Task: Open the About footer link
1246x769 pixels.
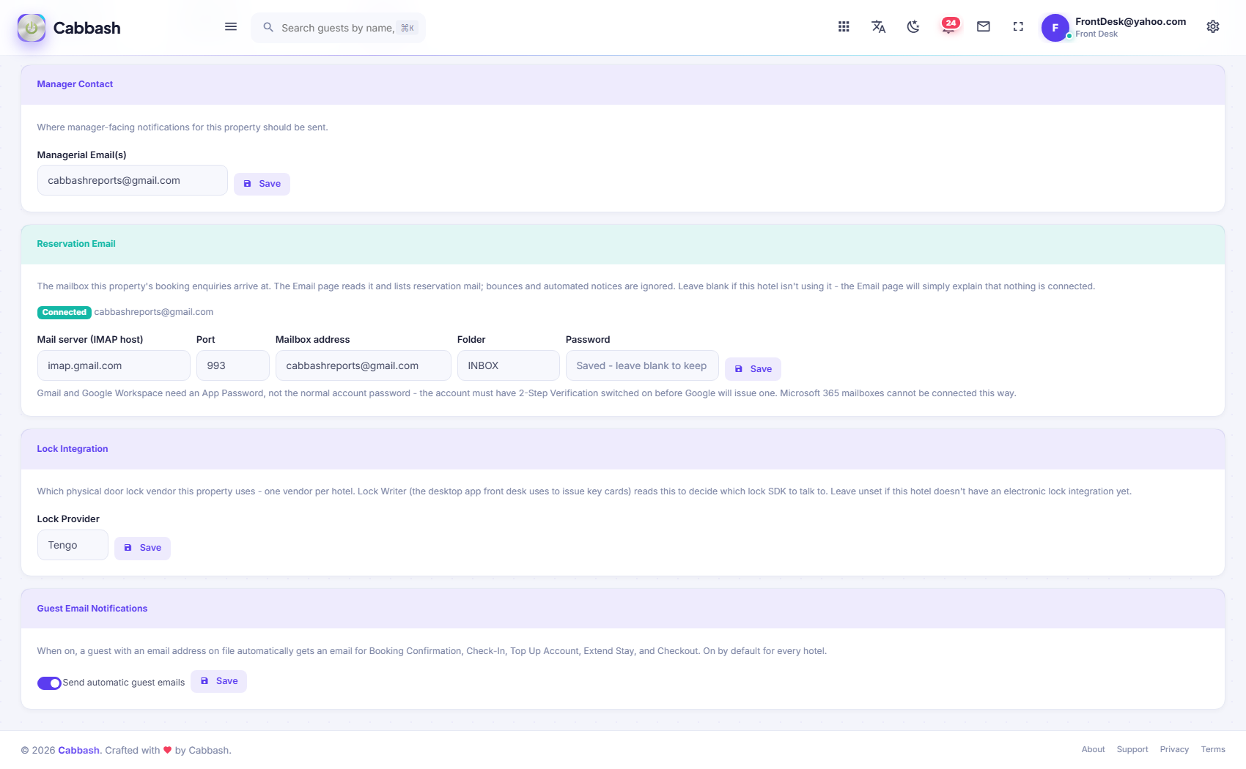Action: (1093, 749)
